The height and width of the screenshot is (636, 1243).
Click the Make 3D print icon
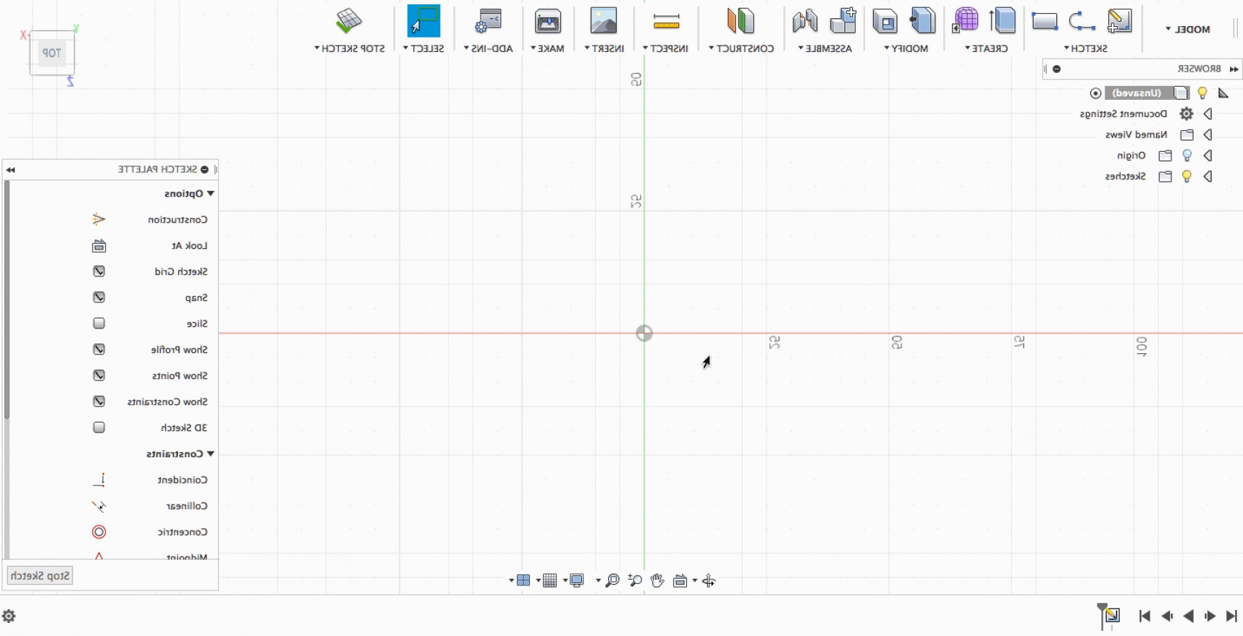pyautogui.click(x=548, y=21)
